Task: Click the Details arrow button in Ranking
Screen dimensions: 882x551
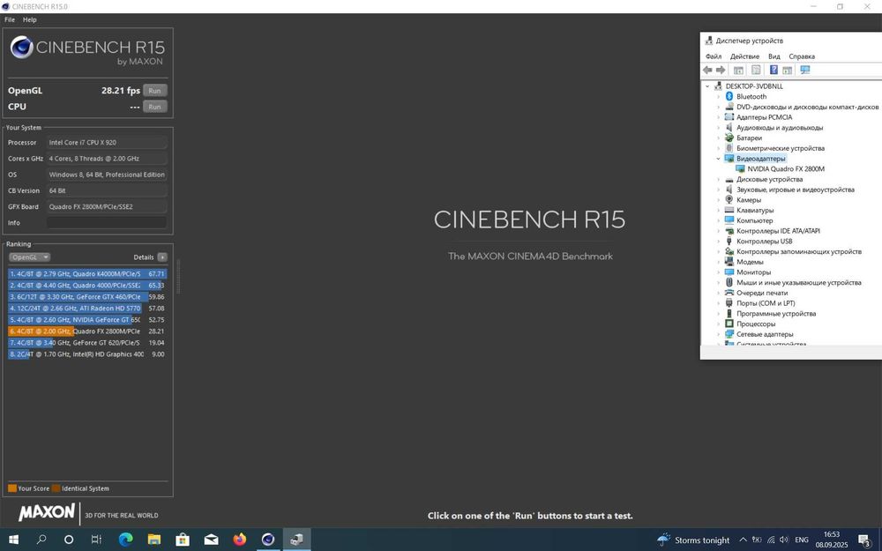Action: (162, 257)
